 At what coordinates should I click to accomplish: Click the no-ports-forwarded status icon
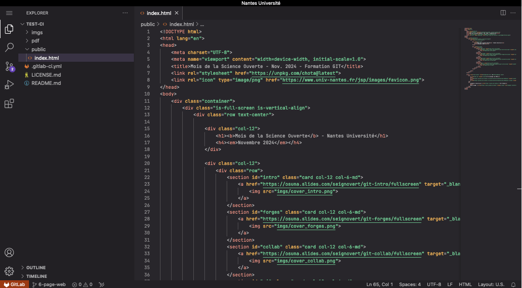click(x=101, y=284)
